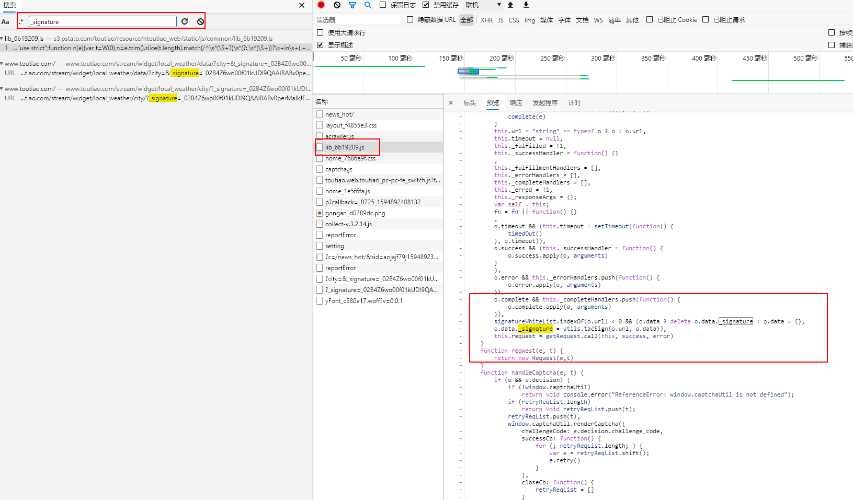Open the 标头 tab
The height and width of the screenshot is (500, 853).
pyautogui.click(x=470, y=103)
